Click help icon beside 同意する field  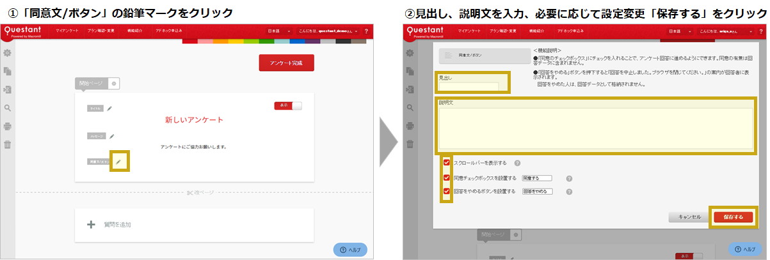pyautogui.click(x=569, y=179)
